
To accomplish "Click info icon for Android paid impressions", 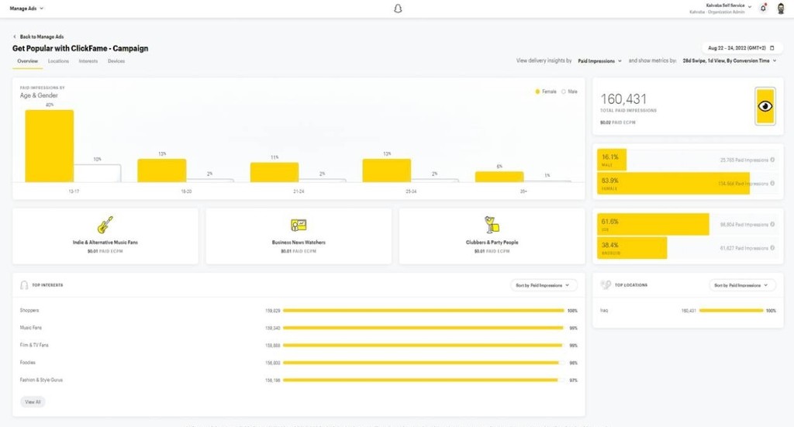I will click(772, 248).
